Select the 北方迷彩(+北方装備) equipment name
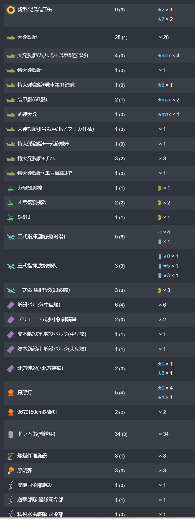195x519 pixels. point(40,368)
